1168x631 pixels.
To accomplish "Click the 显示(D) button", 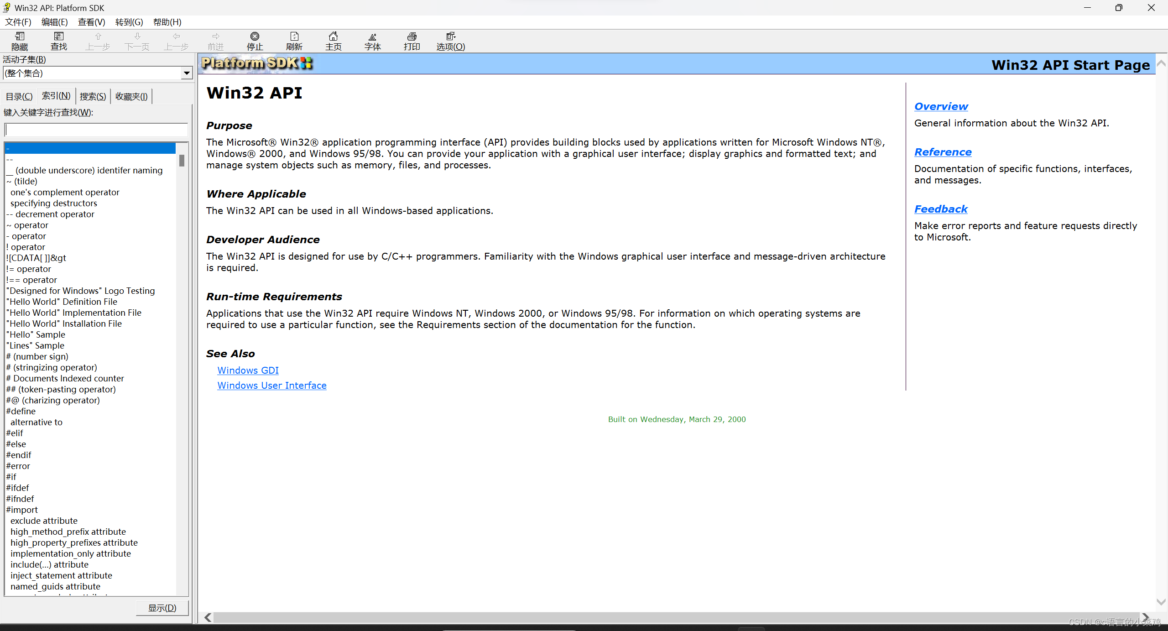I will tap(162, 608).
